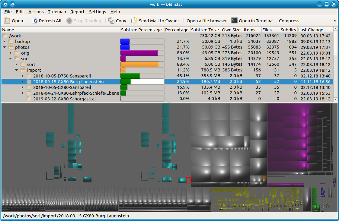Viewport: 339px width, 221px height.
Task: Click the Compress button
Action: (289, 21)
